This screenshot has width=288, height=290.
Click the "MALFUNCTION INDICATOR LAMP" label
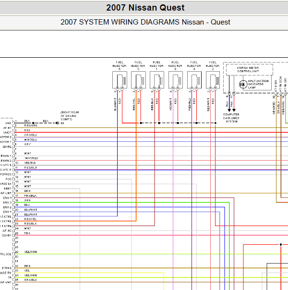coord(258,84)
